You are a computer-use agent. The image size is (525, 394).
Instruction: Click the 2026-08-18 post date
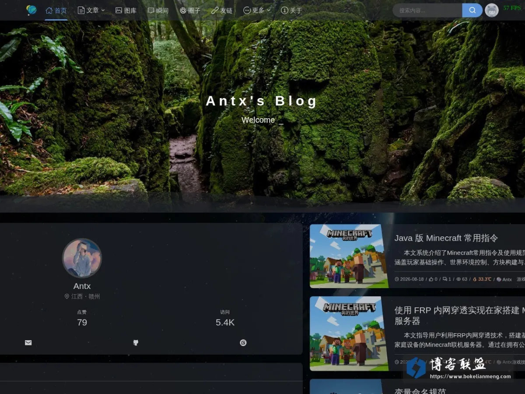point(412,279)
